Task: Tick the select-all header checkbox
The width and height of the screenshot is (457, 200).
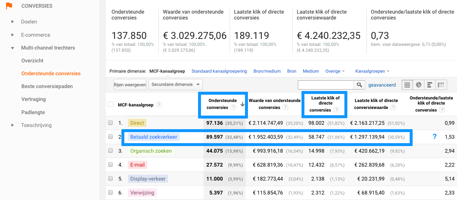Action: (x=111, y=105)
